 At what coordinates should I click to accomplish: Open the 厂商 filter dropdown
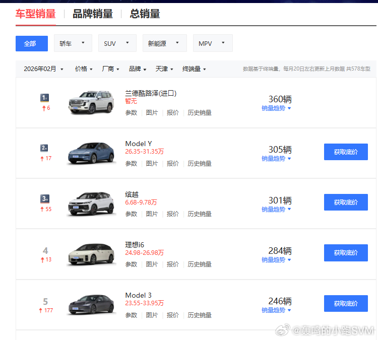click(x=110, y=69)
